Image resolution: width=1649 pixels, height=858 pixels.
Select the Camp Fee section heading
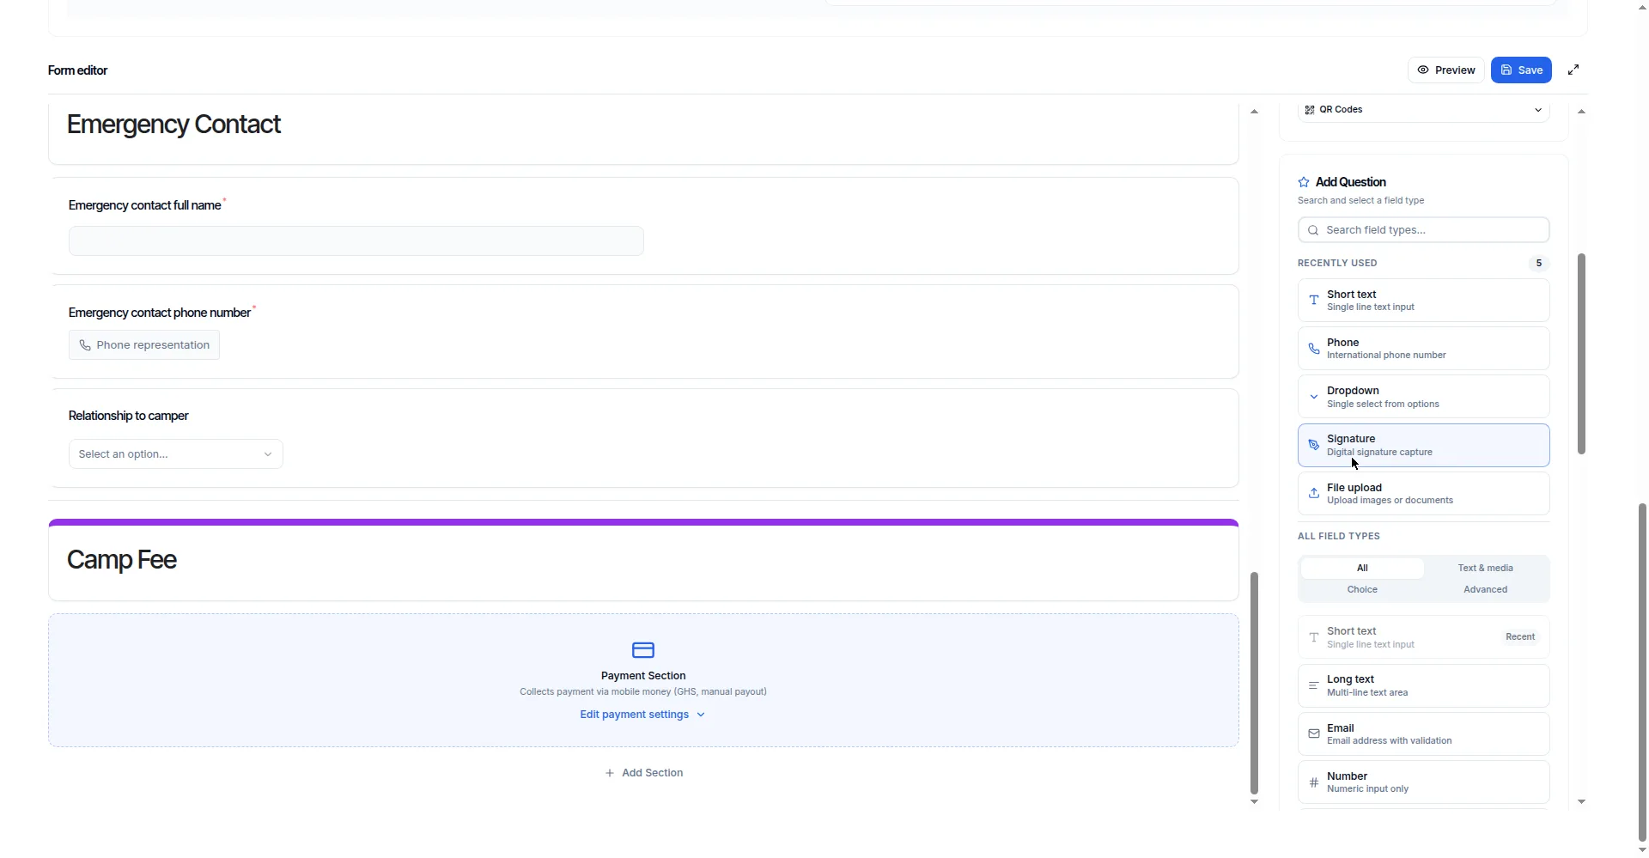[x=122, y=560]
